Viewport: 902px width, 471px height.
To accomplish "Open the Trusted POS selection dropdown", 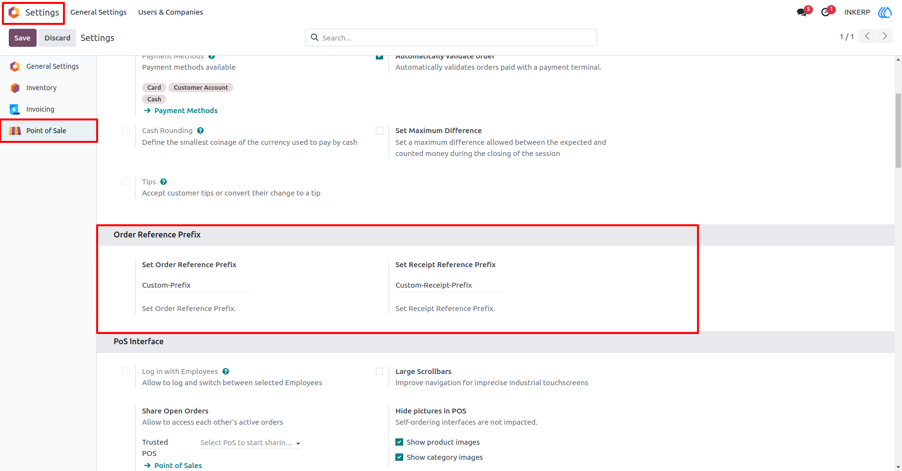I will pos(250,443).
